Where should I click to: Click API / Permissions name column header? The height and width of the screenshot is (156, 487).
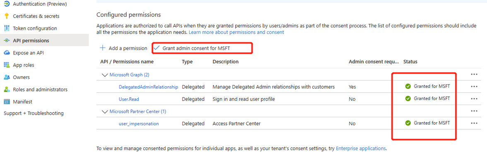[127, 62]
